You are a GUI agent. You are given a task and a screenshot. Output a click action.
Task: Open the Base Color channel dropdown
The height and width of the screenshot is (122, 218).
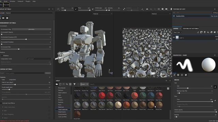(x=177, y=32)
